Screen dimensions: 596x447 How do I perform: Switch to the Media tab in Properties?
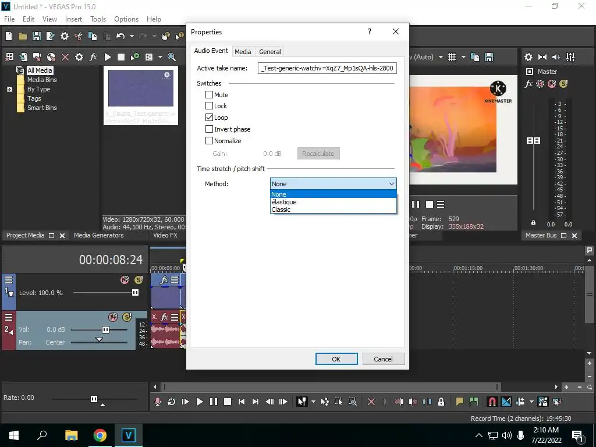(x=243, y=52)
